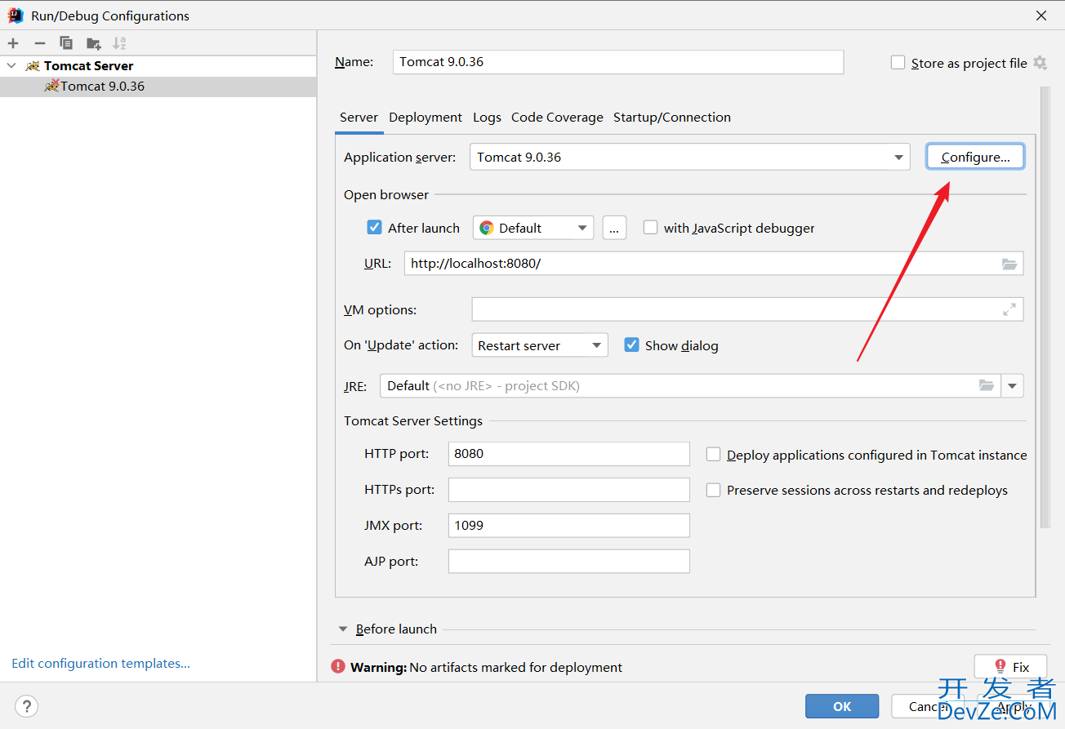Close the Run/Debug Configurations dialog
Image resolution: width=1065 pixels, height=729 pixels.
coord(1041,16)
